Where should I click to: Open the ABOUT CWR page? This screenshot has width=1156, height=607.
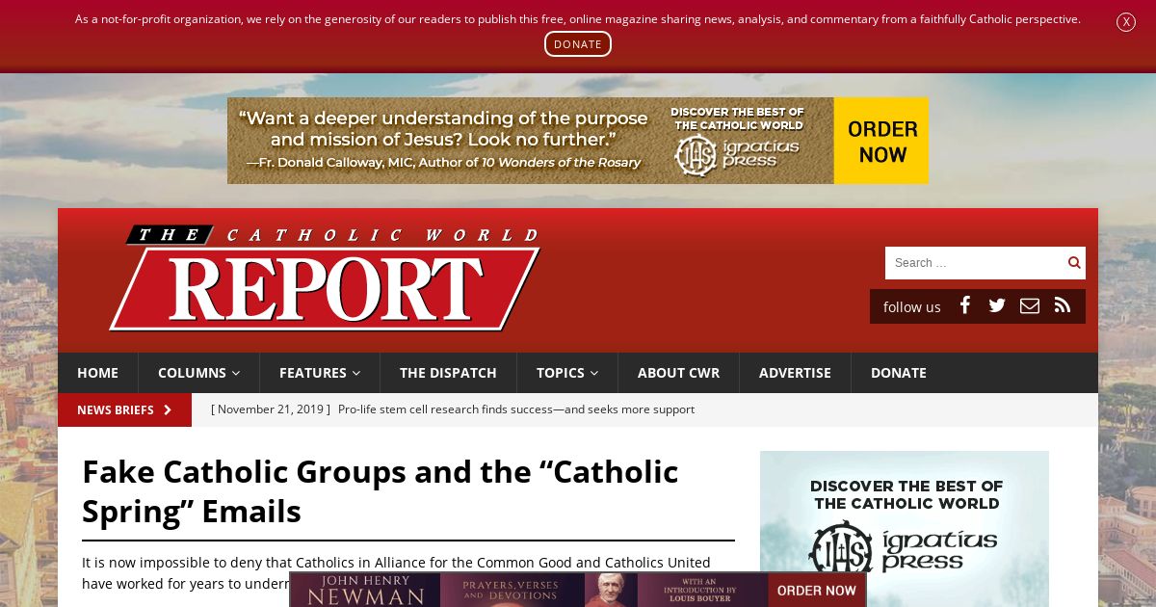[x=678, y=373]
